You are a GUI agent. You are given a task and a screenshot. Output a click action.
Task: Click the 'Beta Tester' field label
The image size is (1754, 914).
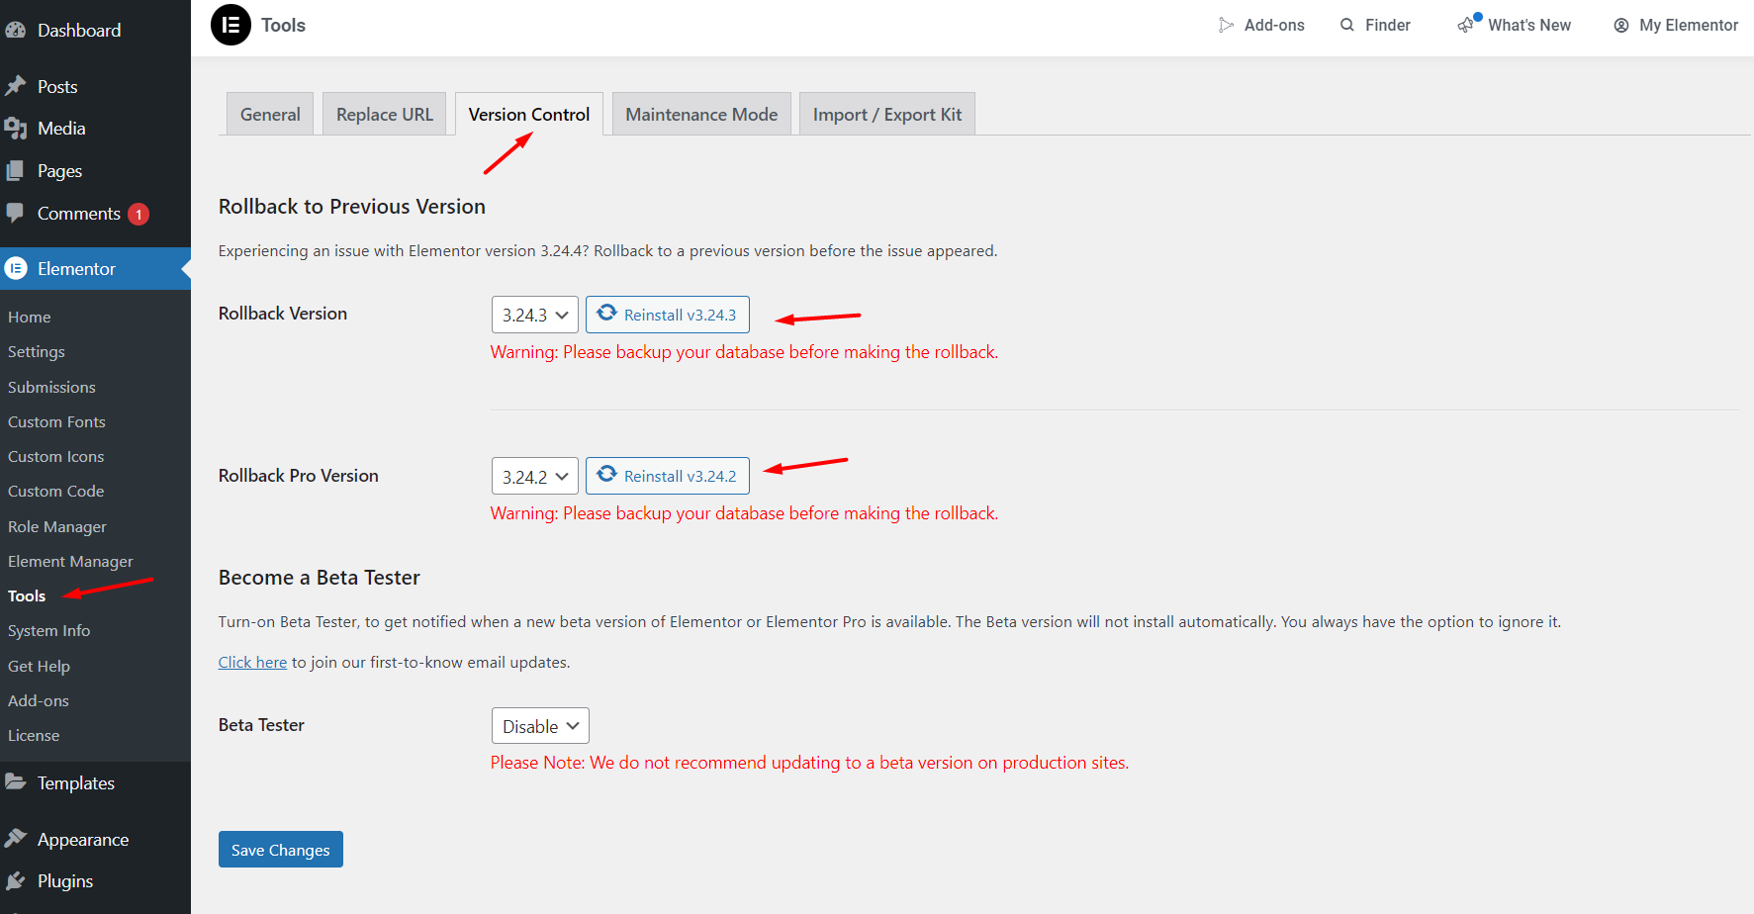point(261,724)
